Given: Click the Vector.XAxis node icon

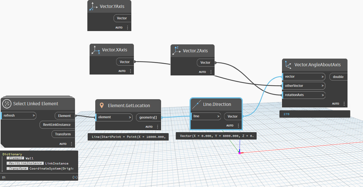Looking at the screenshot, I should [96, 50].
